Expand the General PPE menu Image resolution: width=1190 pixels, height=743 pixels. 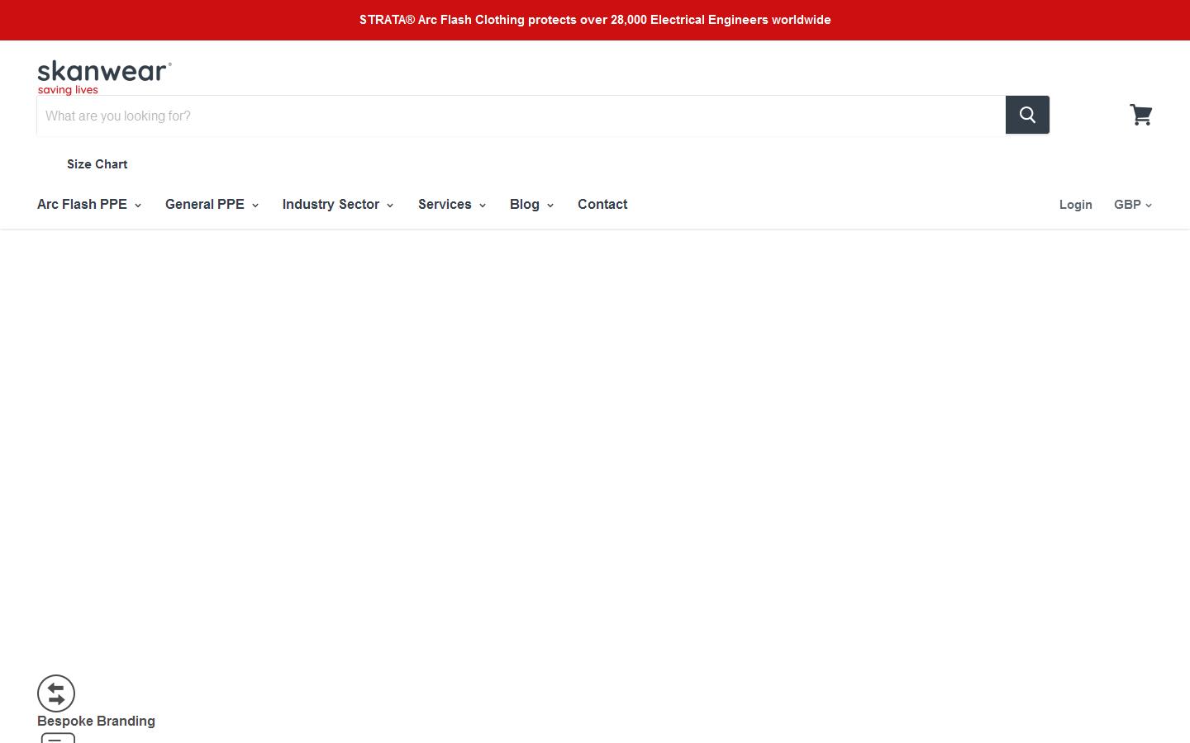tap(212, 205)
